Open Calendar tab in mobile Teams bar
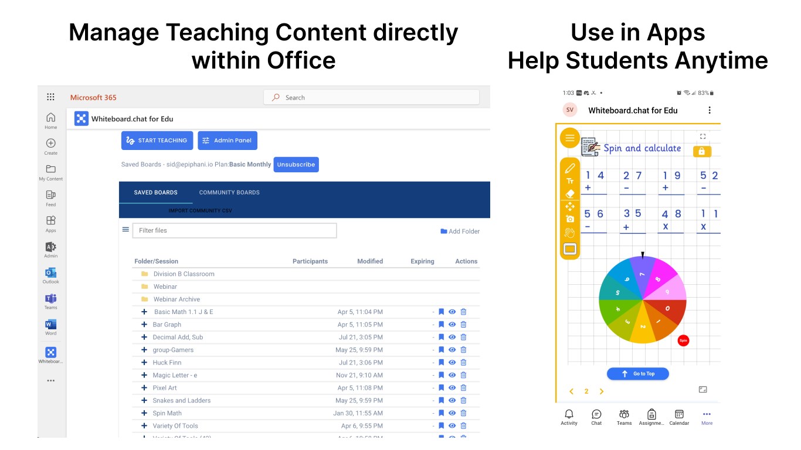The image size is (801, 450). click(x=679, y=417)
